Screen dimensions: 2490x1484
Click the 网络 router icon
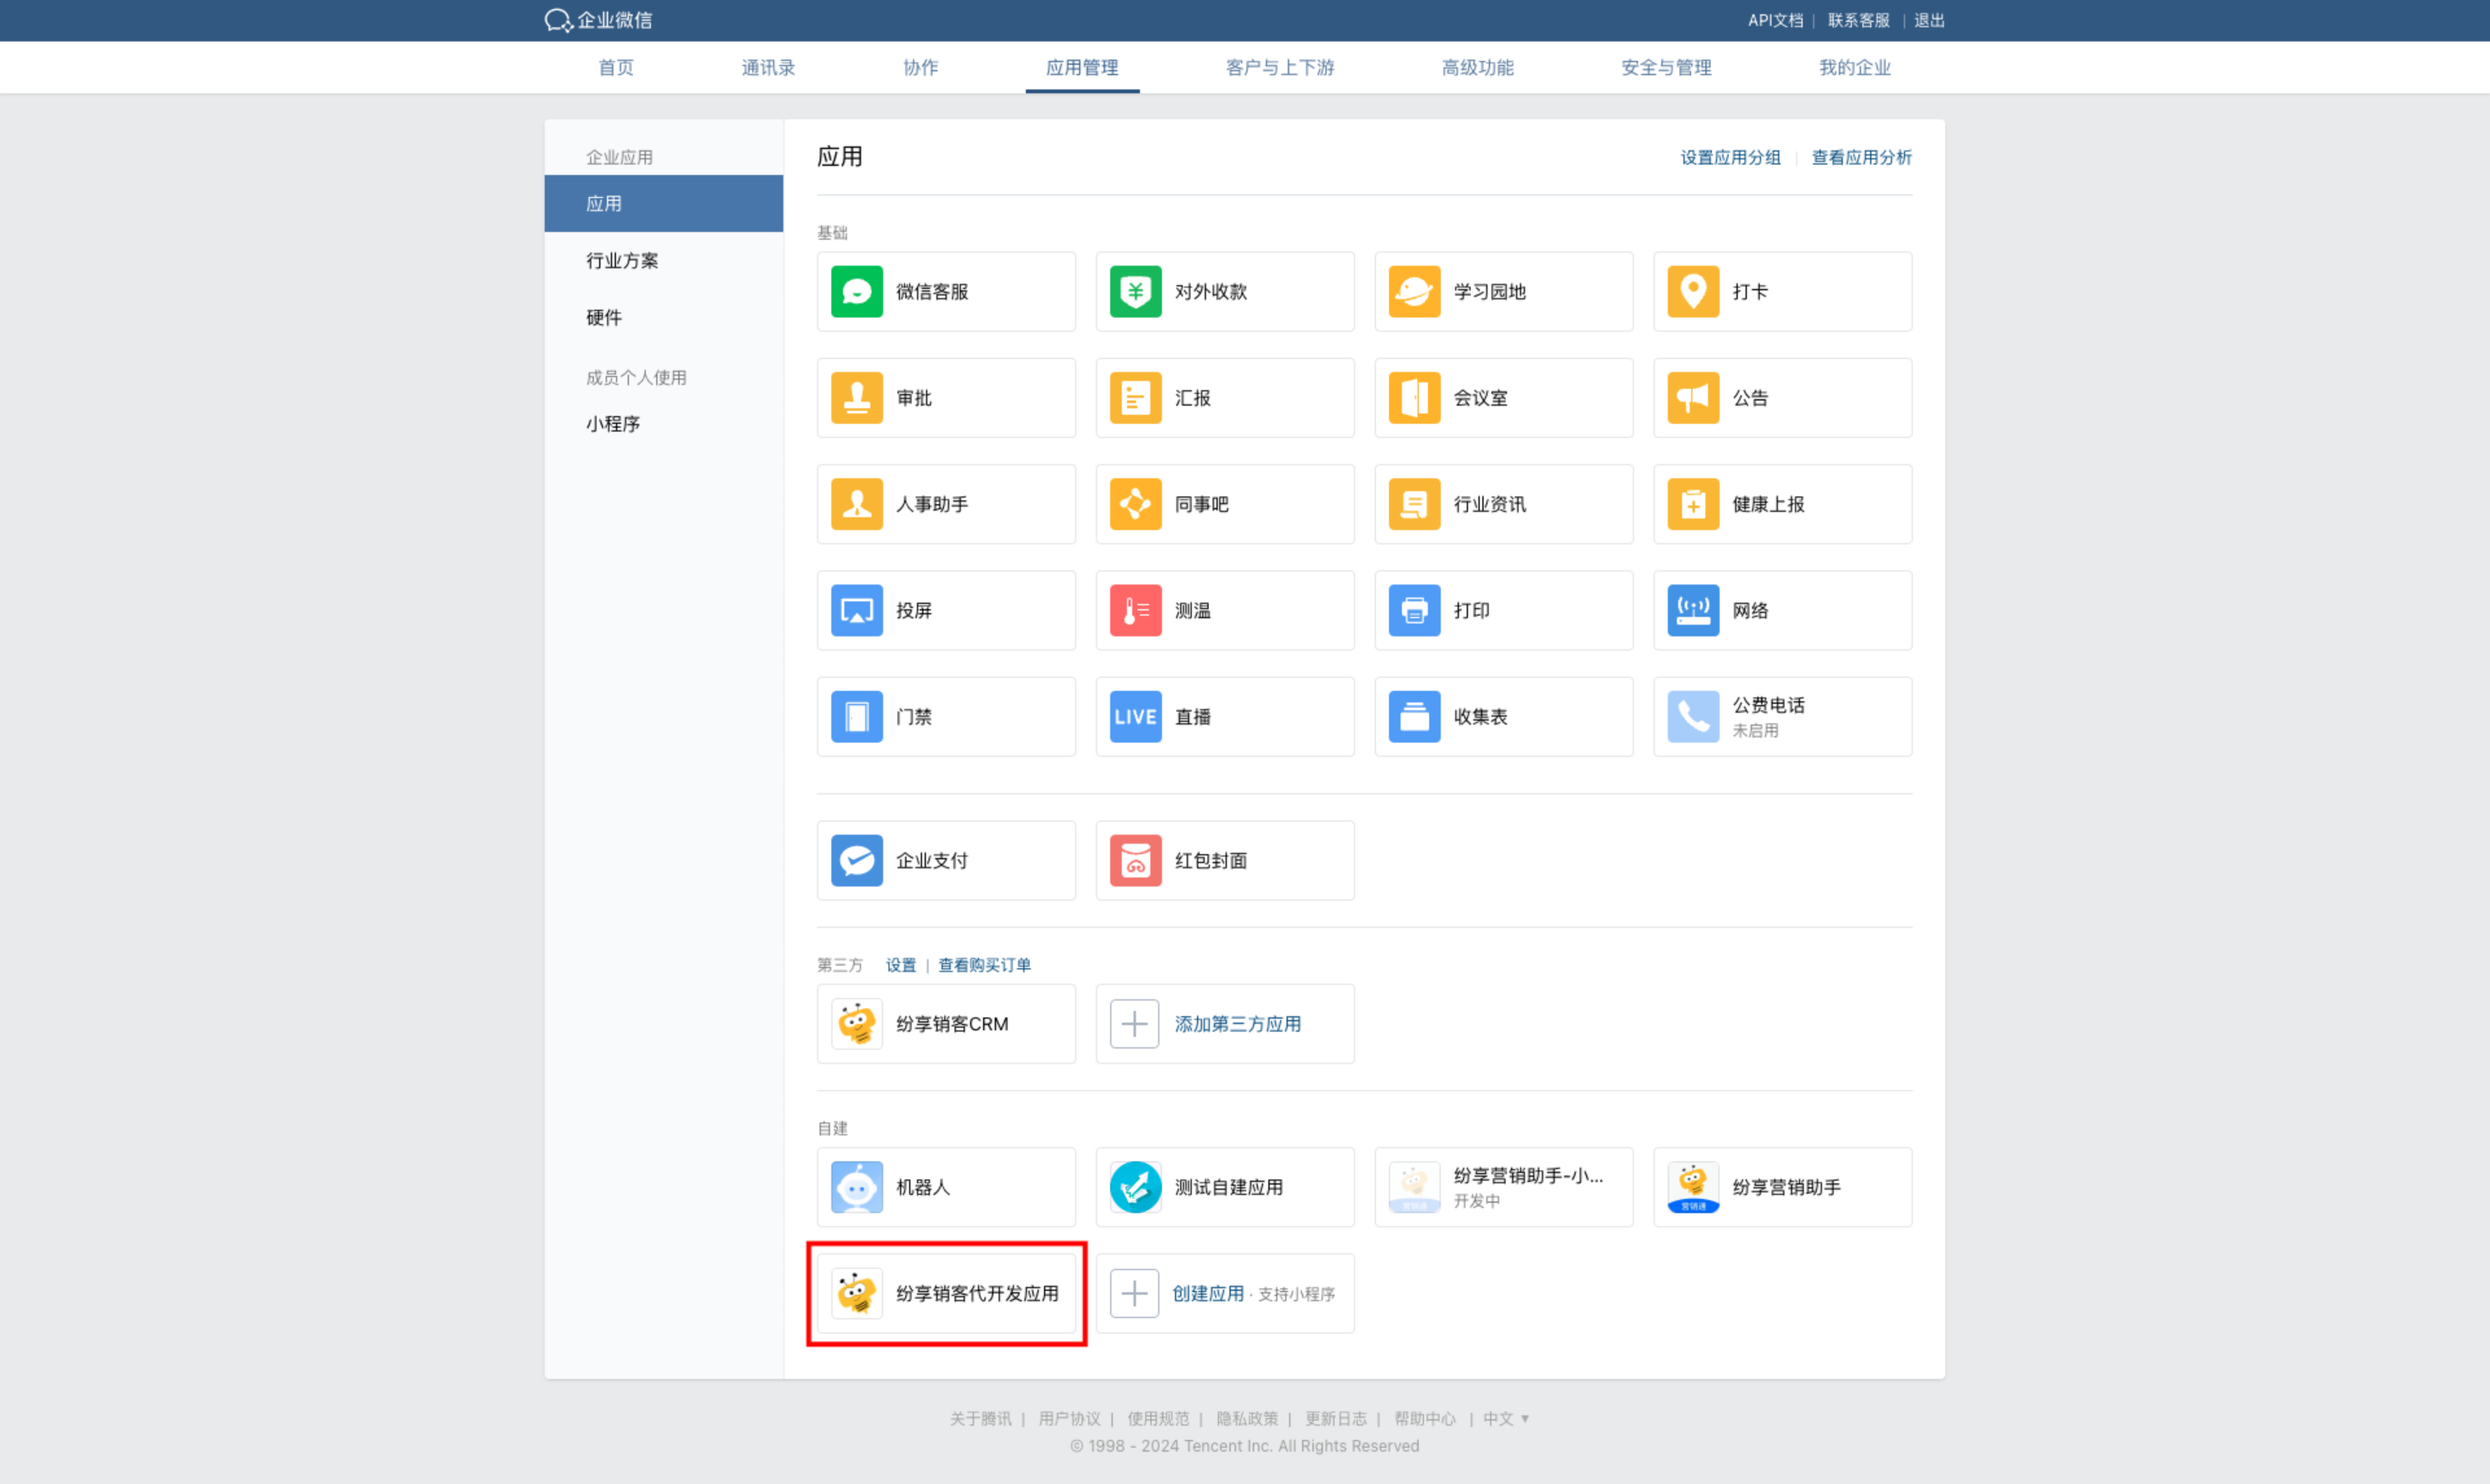coord(1692,611)
